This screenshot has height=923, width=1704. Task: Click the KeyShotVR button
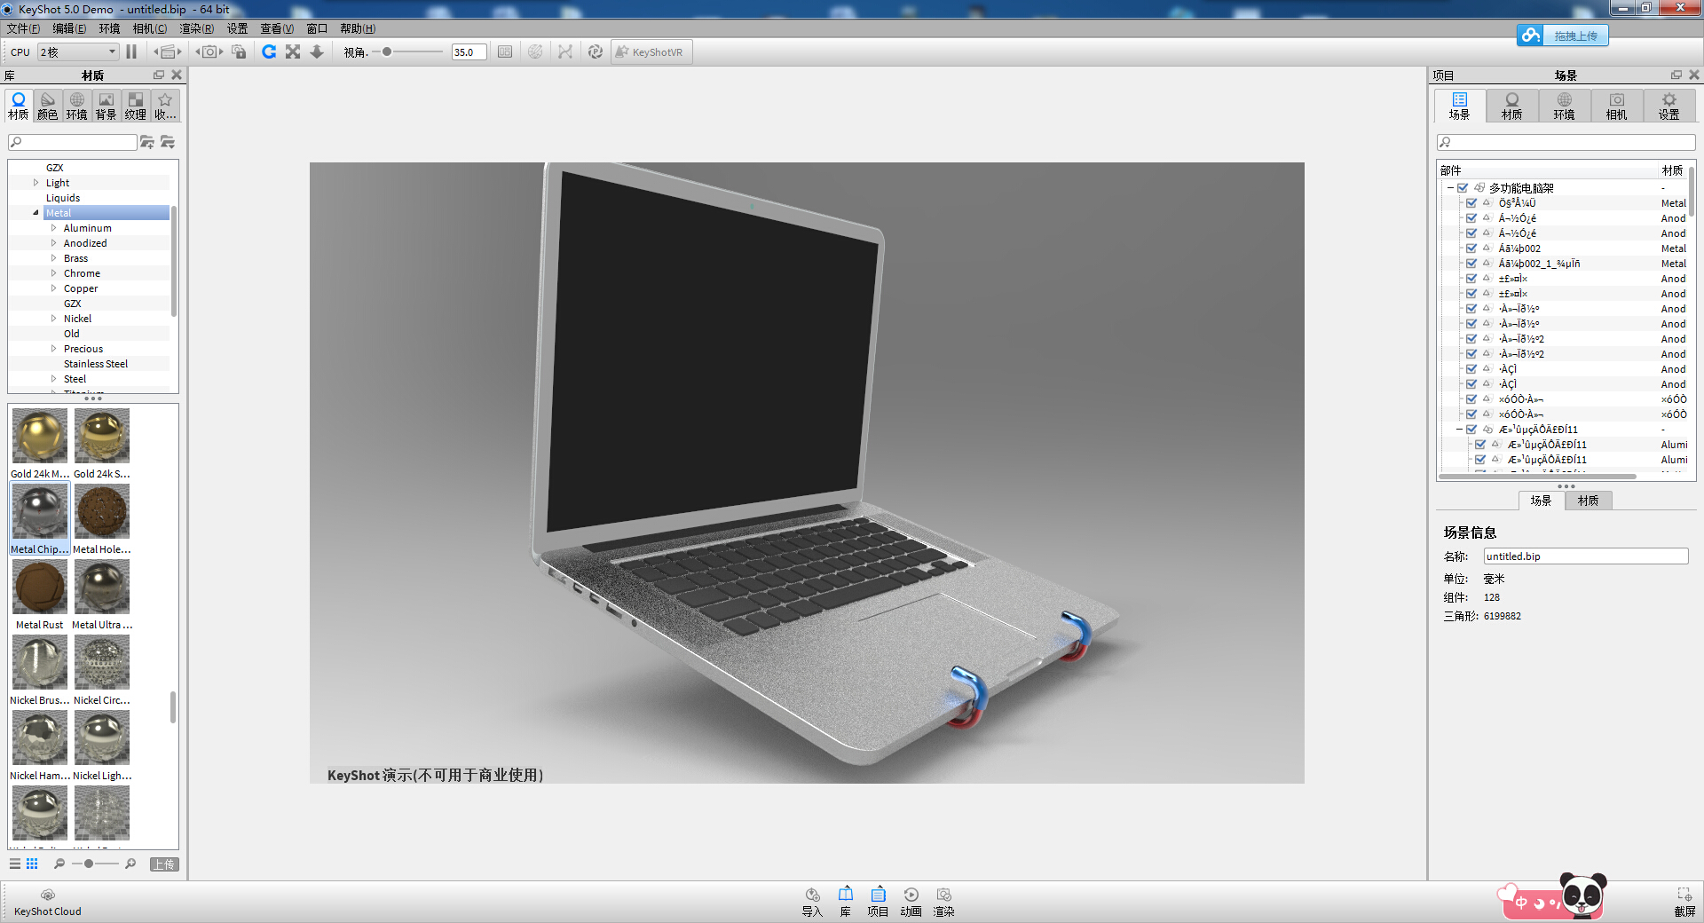pos(651,52)
